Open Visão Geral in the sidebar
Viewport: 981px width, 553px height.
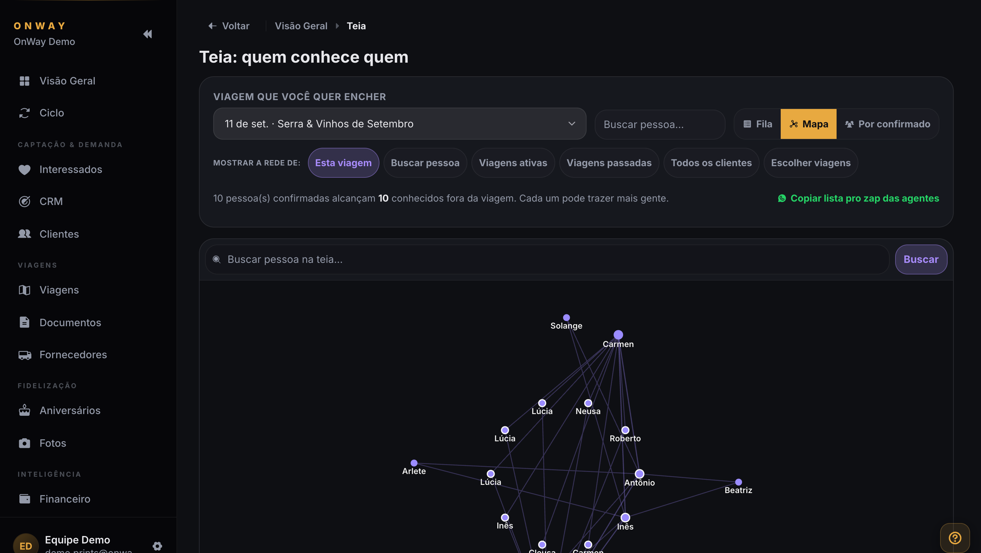pos(67,81)
